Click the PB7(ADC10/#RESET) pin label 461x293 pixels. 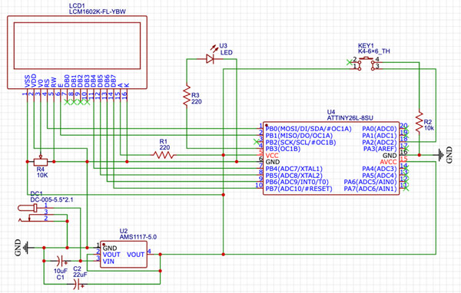[299, 189]
